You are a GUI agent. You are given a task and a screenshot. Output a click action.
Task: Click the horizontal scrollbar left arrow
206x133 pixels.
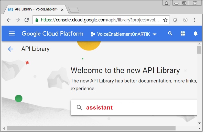[x=4, y=128]
